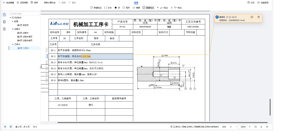Click the horizontal scrollbar thumb
Image resolution: width=300 pixels, height=138 pixels.
163,122
